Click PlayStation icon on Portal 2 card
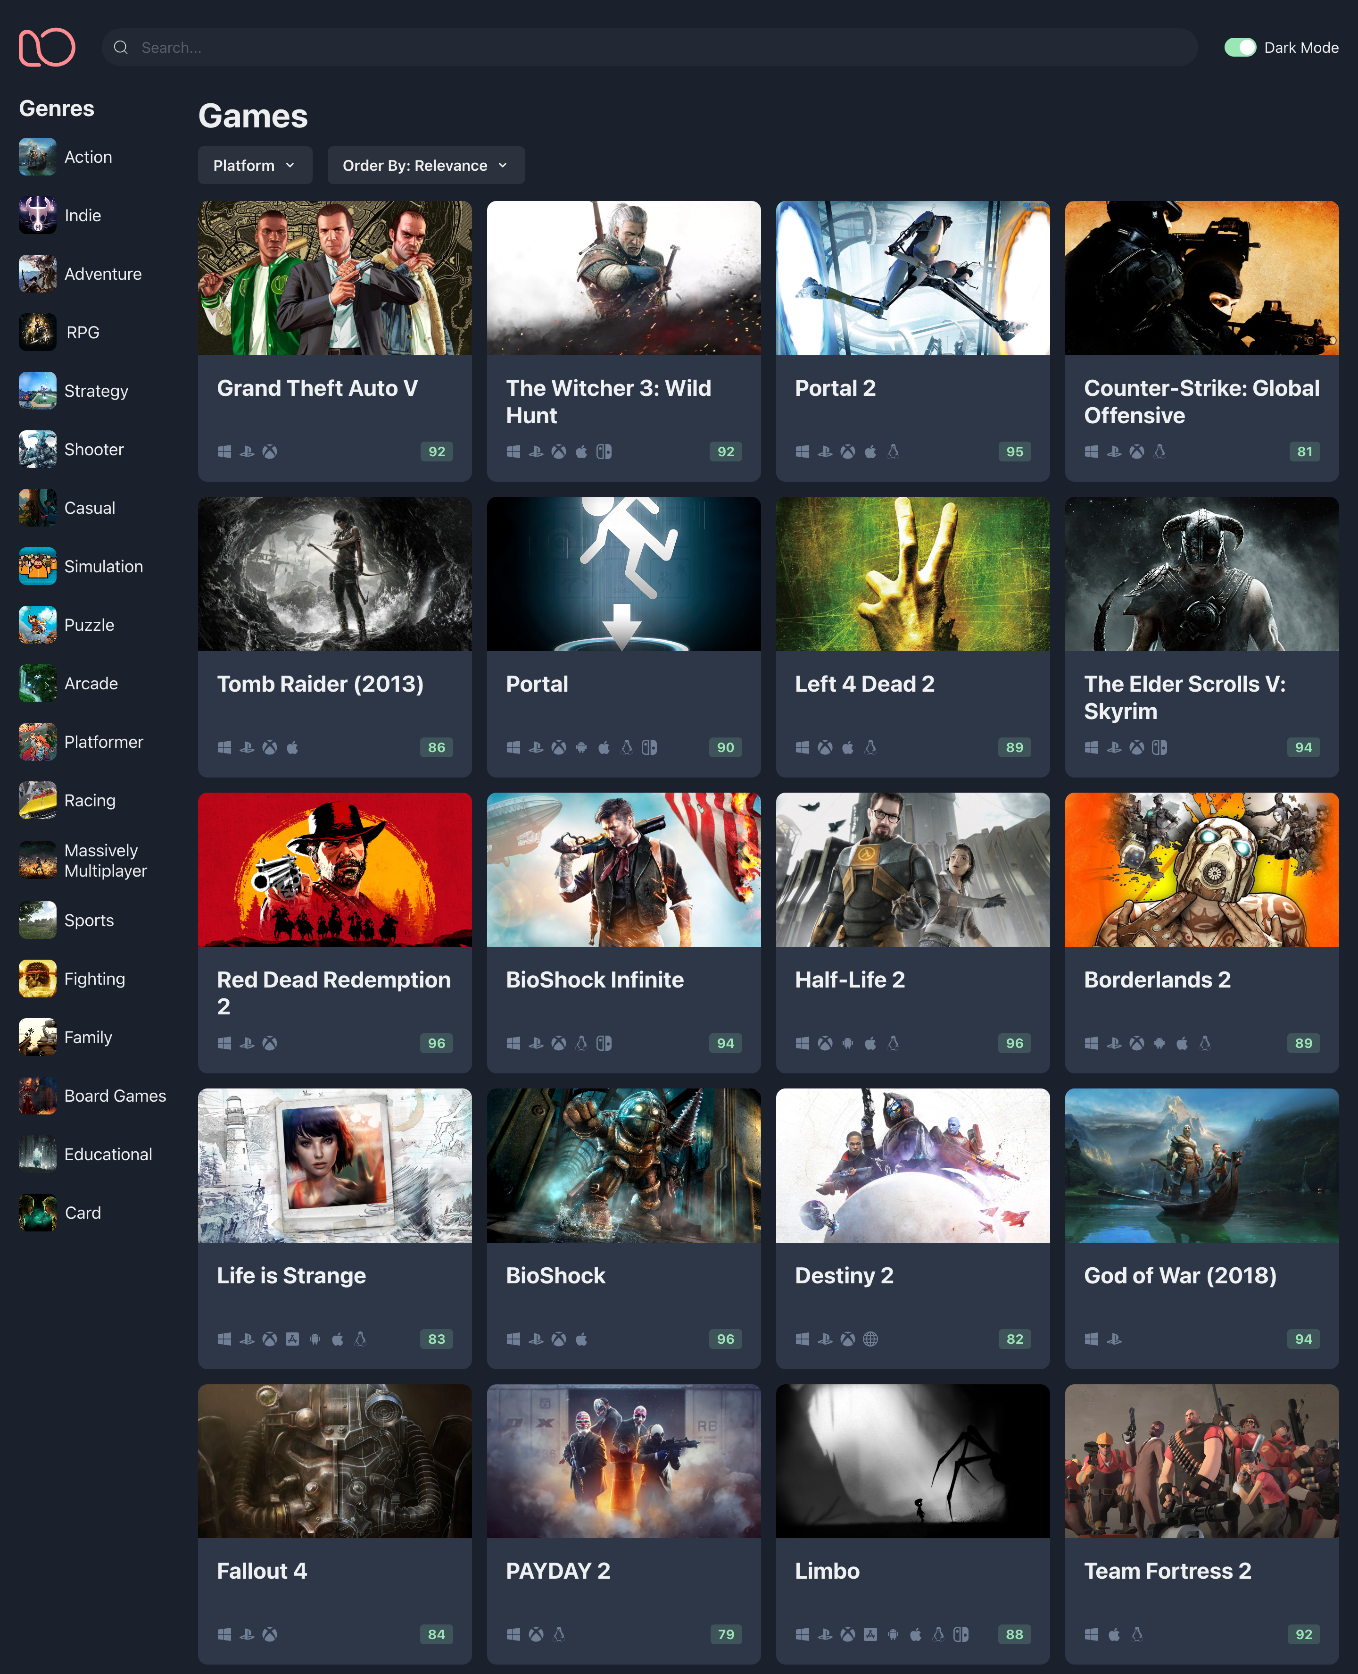Viewport: 1358px width, 1674px height. point(825,452)
